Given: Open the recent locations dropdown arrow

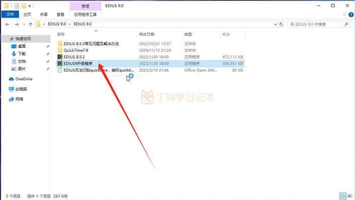Looking at the screenshot, I should (x=24, y=24).
